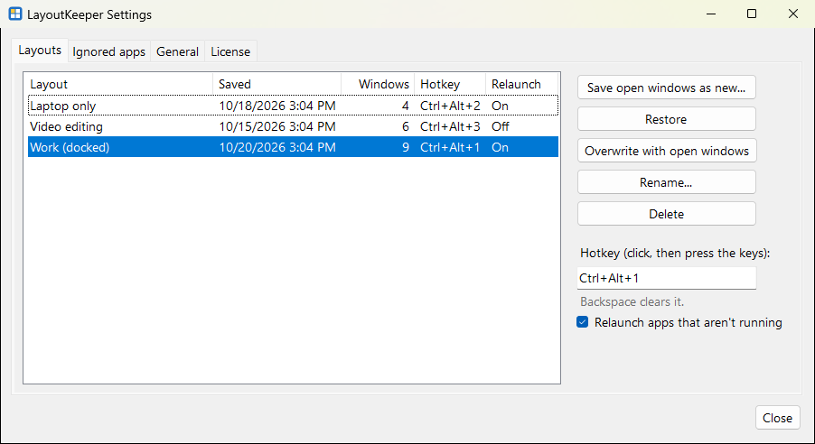
Task: Click the saved date 10/20/2026 3:04 PM
Action: pyautogui.click(x=277, y=147)
